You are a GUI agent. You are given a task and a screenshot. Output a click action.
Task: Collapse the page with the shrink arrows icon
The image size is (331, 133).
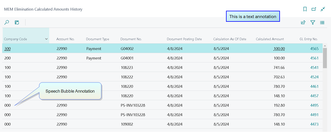pos(323,9)
